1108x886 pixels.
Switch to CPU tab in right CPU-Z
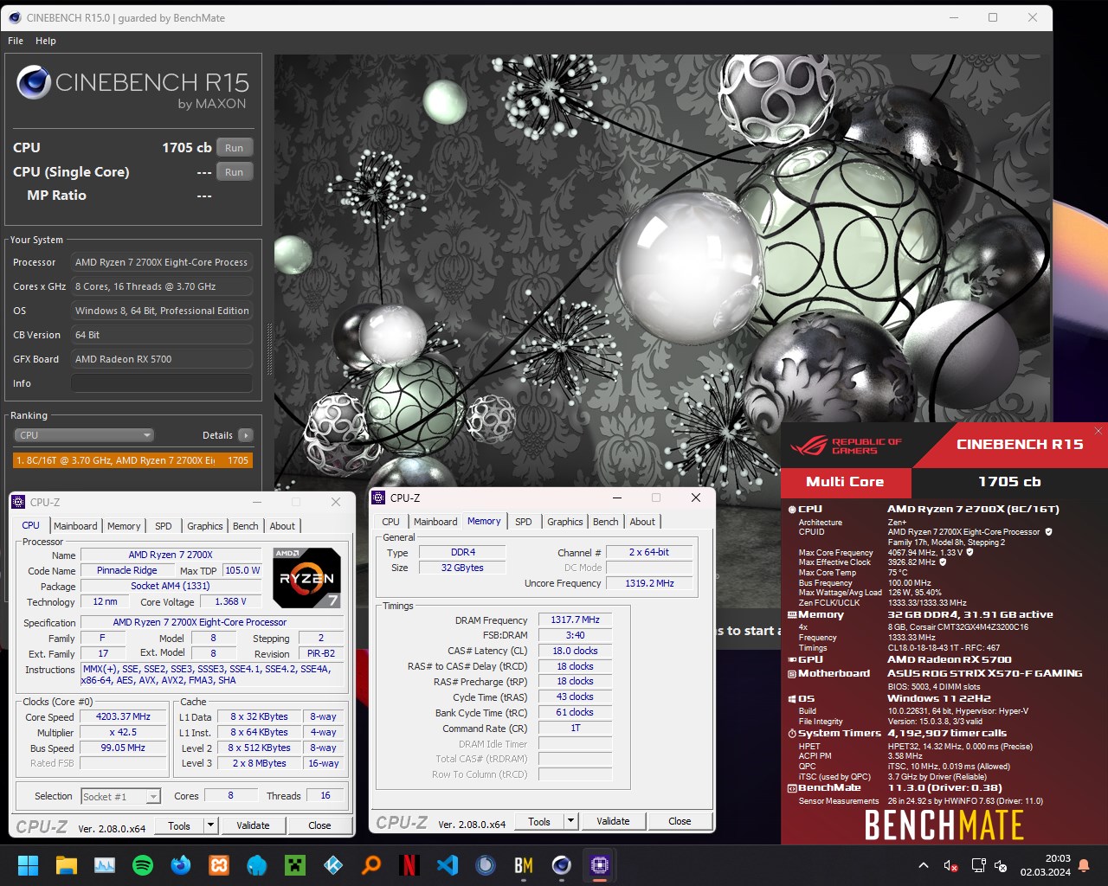[390, 522]
